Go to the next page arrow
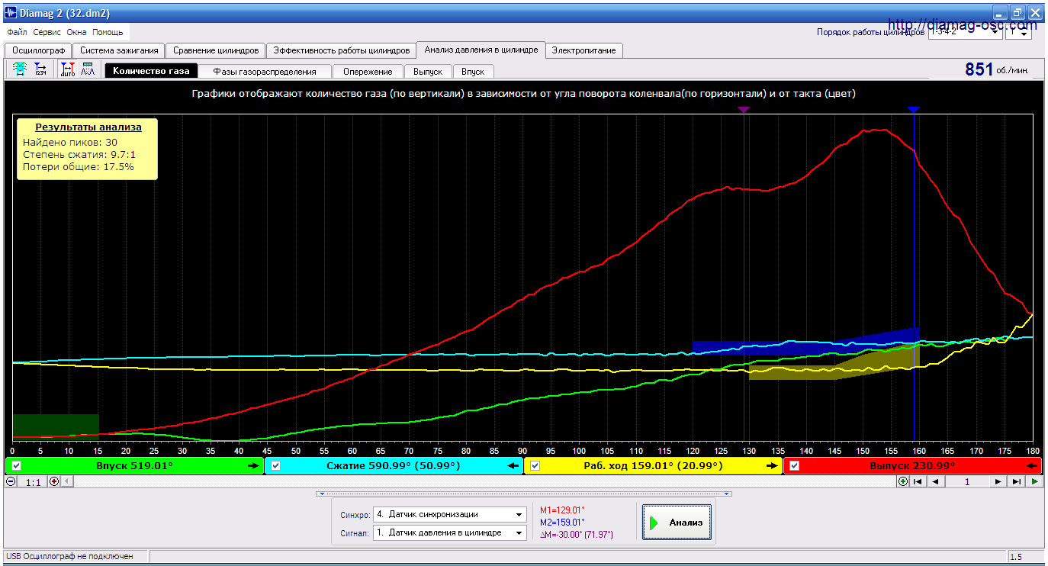The width and height of the screenshot is (1048, 566). click(x=998, y=481)
